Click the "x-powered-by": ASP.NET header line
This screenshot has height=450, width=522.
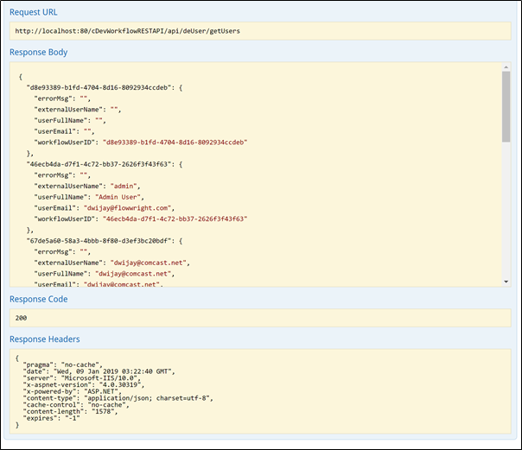[72, 391]
